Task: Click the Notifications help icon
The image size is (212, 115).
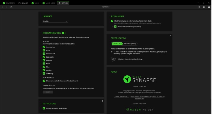Action: 102,101
